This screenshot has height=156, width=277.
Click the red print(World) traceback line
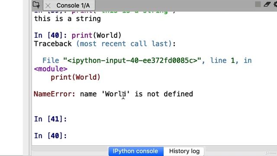(x=75, y=77)
